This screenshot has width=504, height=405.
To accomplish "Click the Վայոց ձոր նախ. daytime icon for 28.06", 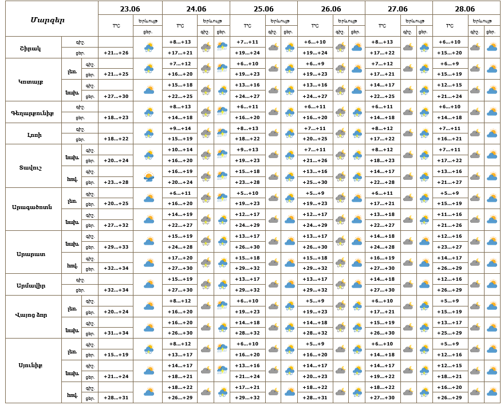I will click(x=492, y=328).
